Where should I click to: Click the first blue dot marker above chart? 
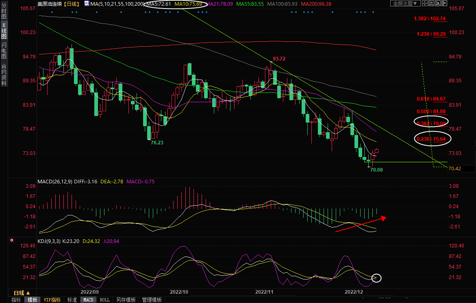click(x=52, y=12)
